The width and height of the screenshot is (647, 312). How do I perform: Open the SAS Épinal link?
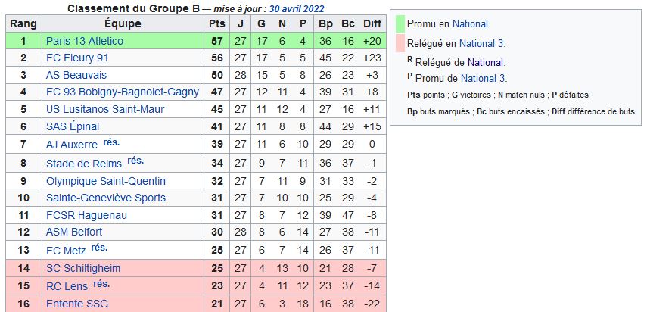click(73, 126)
